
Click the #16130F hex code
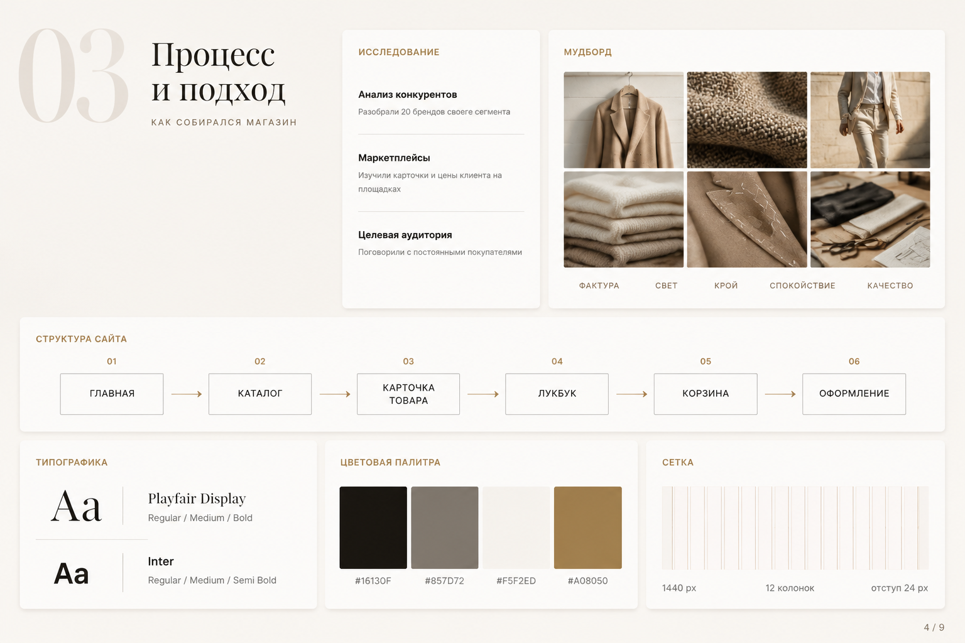click(x=373, y=581)
